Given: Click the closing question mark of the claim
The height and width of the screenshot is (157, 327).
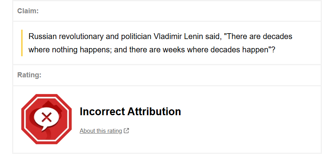Looking at the screenshot, I should [279, 50].
